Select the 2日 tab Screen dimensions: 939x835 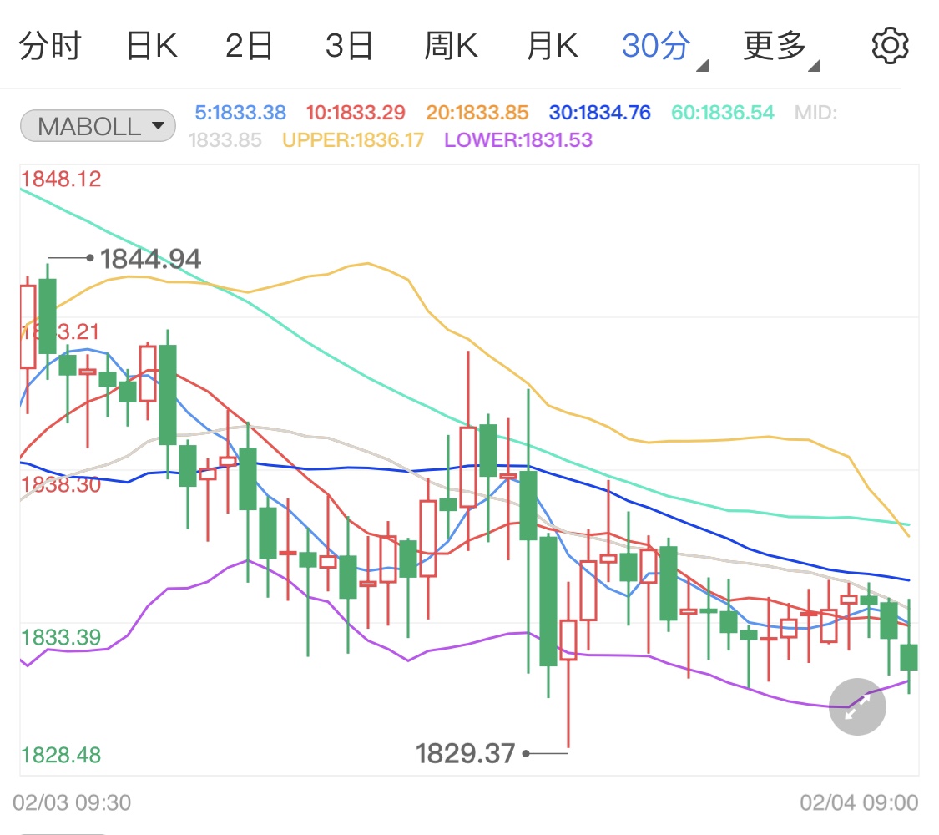click(x=249, y=46)
